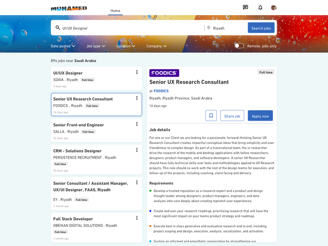The width and height of the screenshot is (328, 246).
Task: Open the Full Stack Developer job
Action: click(96, 228)
